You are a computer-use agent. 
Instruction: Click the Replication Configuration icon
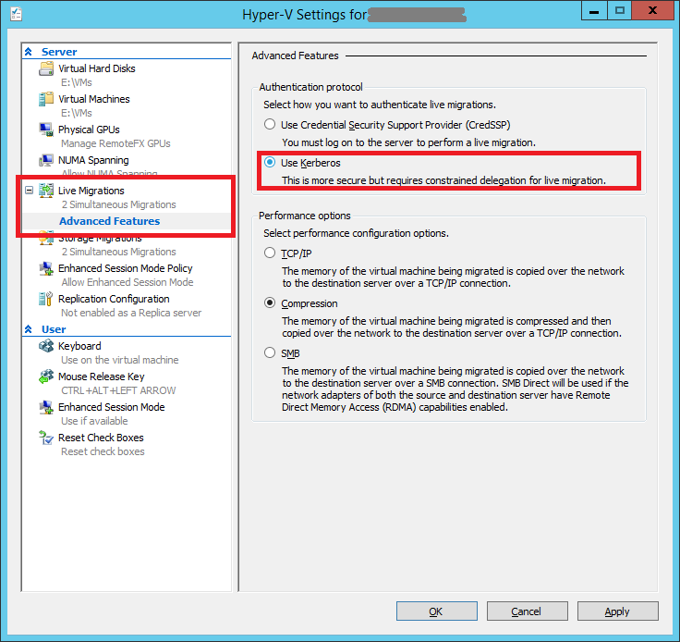(x=46, y=299)
